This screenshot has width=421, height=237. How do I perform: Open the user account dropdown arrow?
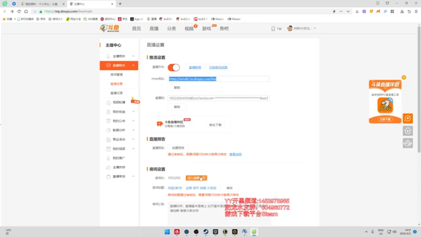click(x=315, y=28)
